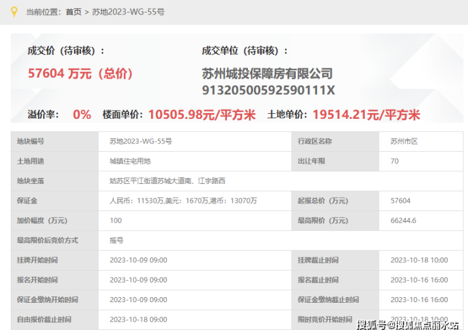Image resolution: width=468 pixels, height=335 pixels.
Task: Click the 自由报价截止时间 label
Action: (x=44, y=319)
